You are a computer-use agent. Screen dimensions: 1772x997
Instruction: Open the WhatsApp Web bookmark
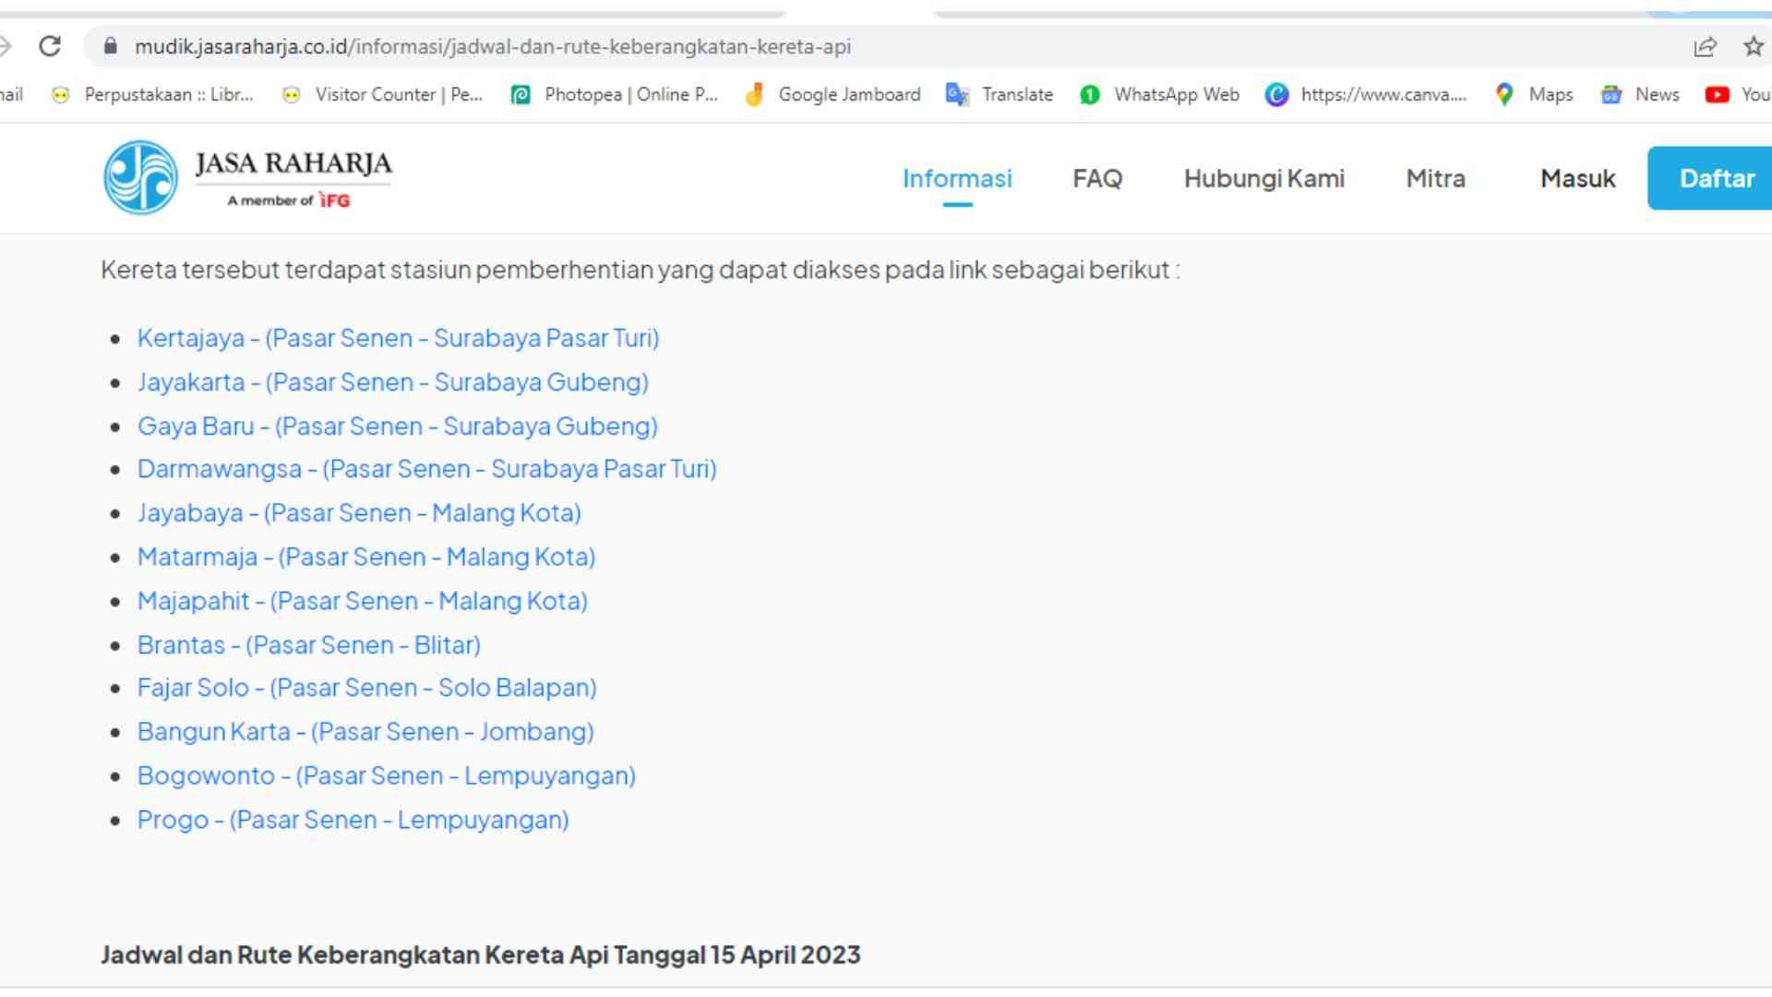click(1159, 94)
